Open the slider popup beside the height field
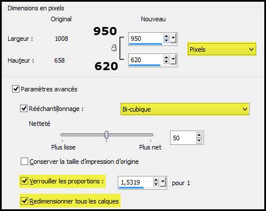Screen dimensions: 266x211 pyautogui.click(x=173, y=60)
